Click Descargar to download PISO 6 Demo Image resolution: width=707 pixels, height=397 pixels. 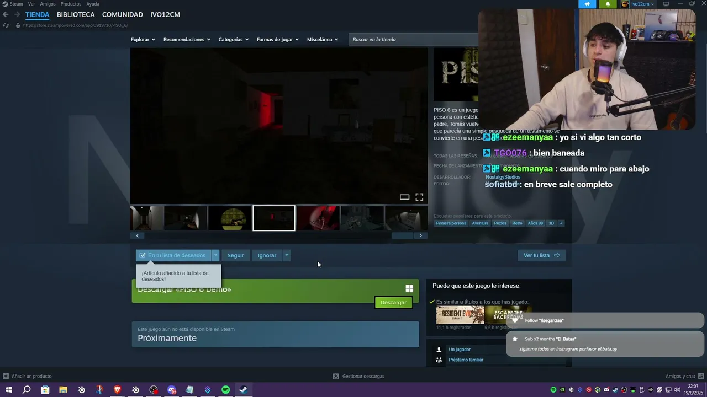point(393,303)
